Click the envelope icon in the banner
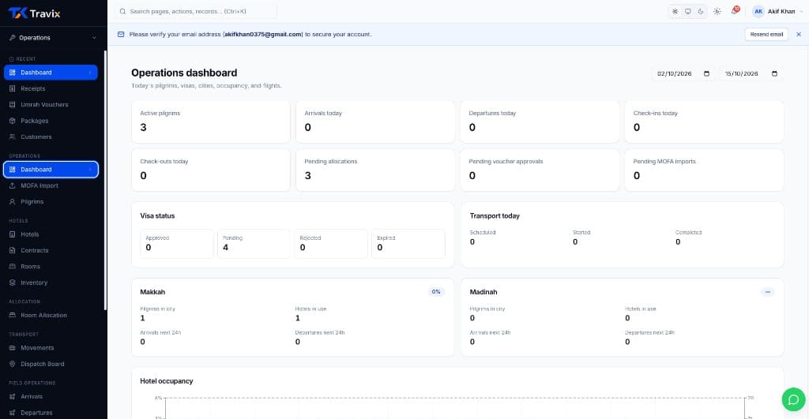 coord(121,35)
